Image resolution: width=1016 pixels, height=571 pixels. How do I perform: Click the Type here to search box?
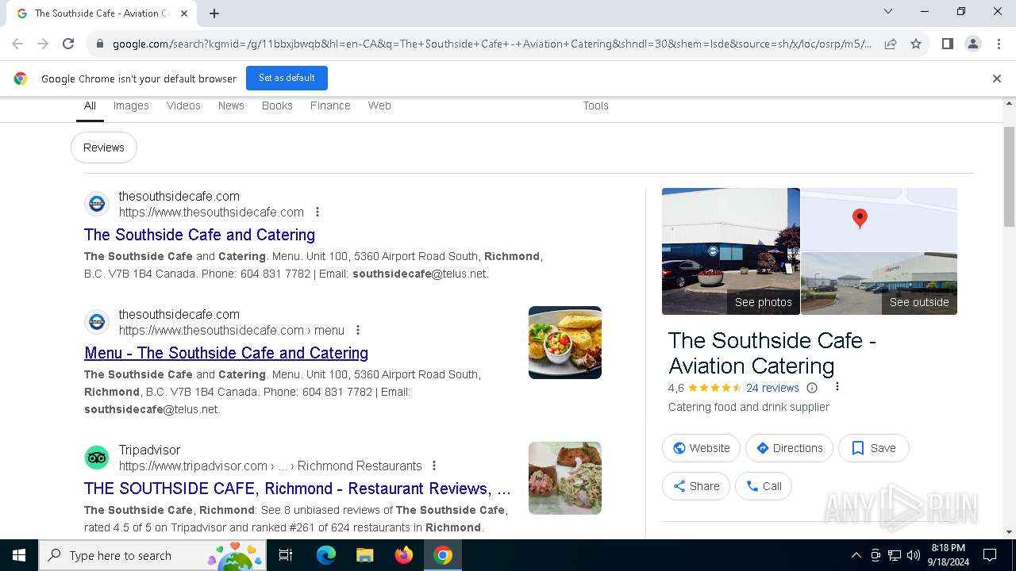(x=151, y=555)
